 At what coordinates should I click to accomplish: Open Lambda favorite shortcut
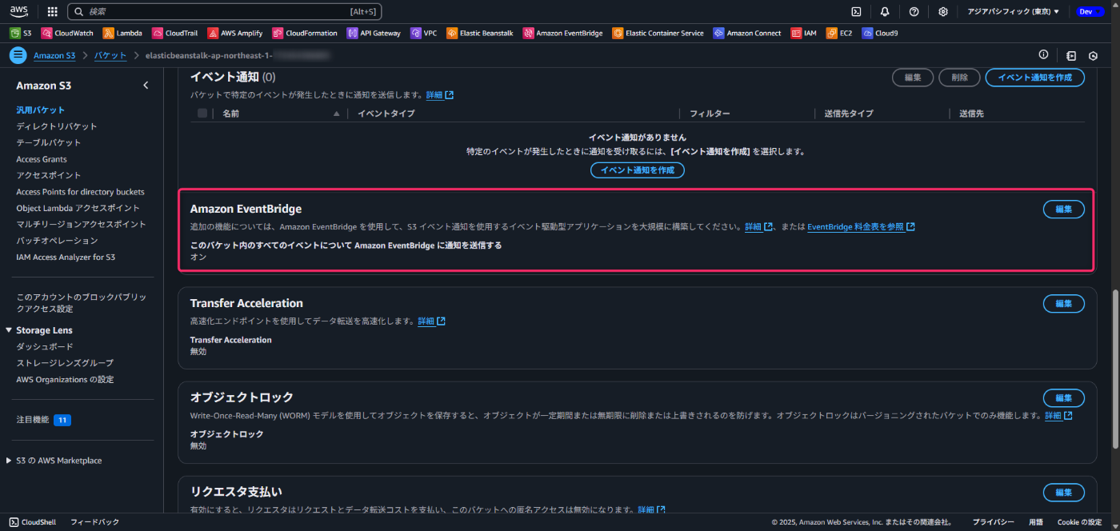122,34
